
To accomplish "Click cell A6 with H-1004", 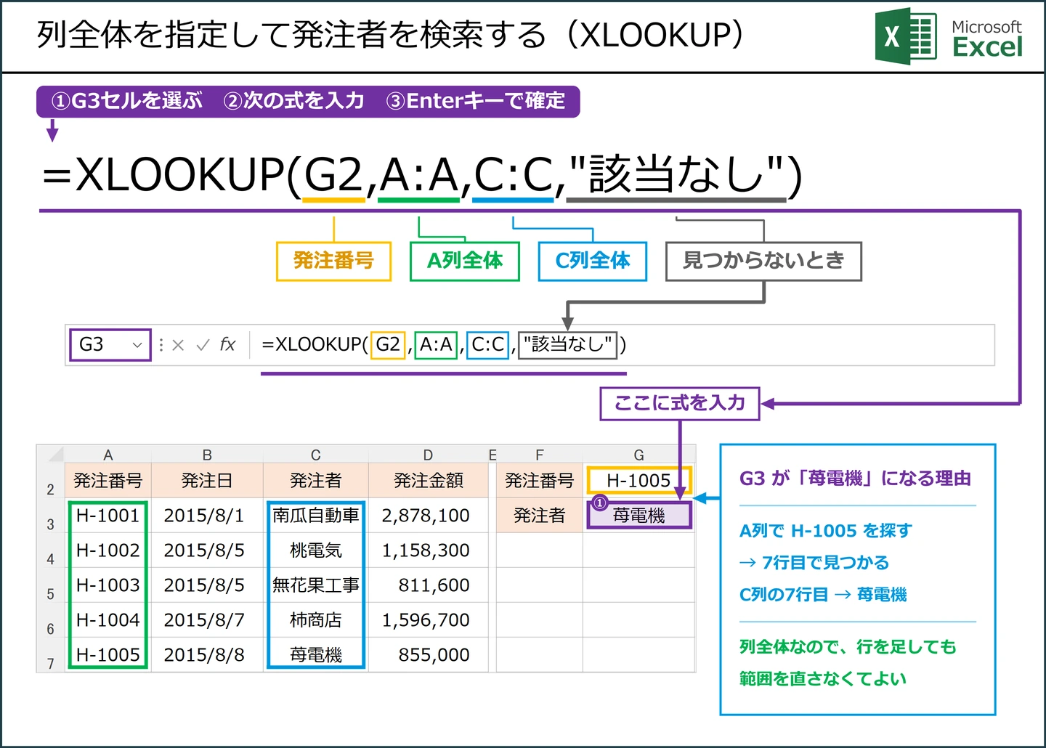I will coord(108,620).
